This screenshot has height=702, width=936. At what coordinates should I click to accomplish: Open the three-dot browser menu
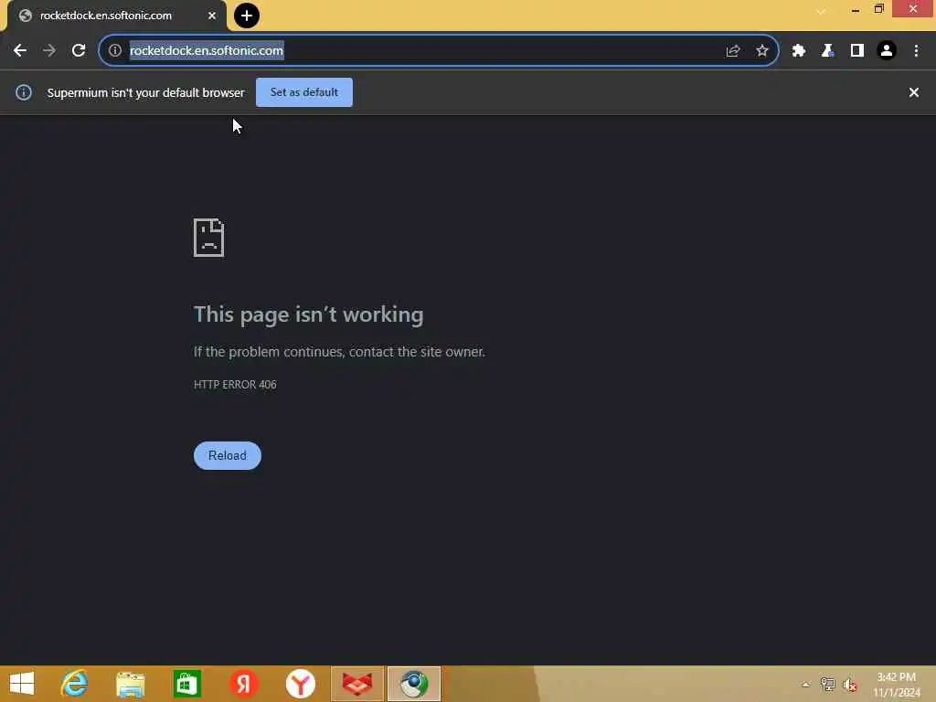[916, 51]
